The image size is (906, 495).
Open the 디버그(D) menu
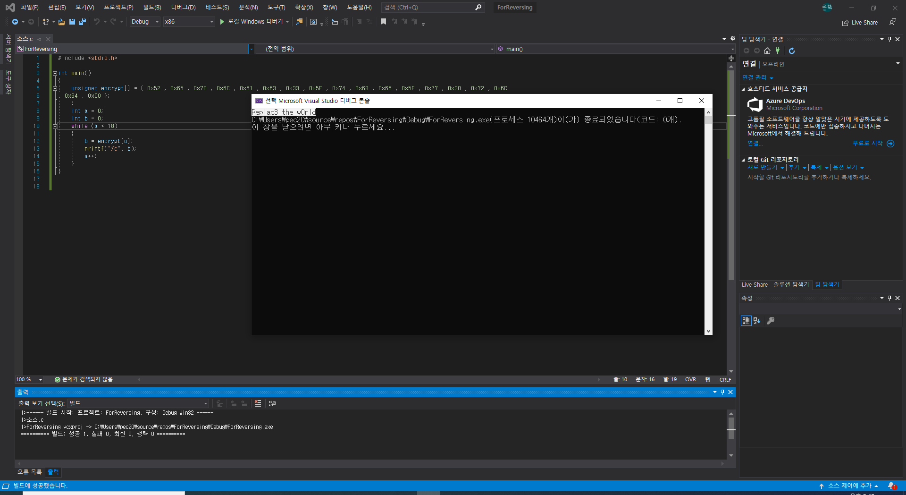pos(183,8)
